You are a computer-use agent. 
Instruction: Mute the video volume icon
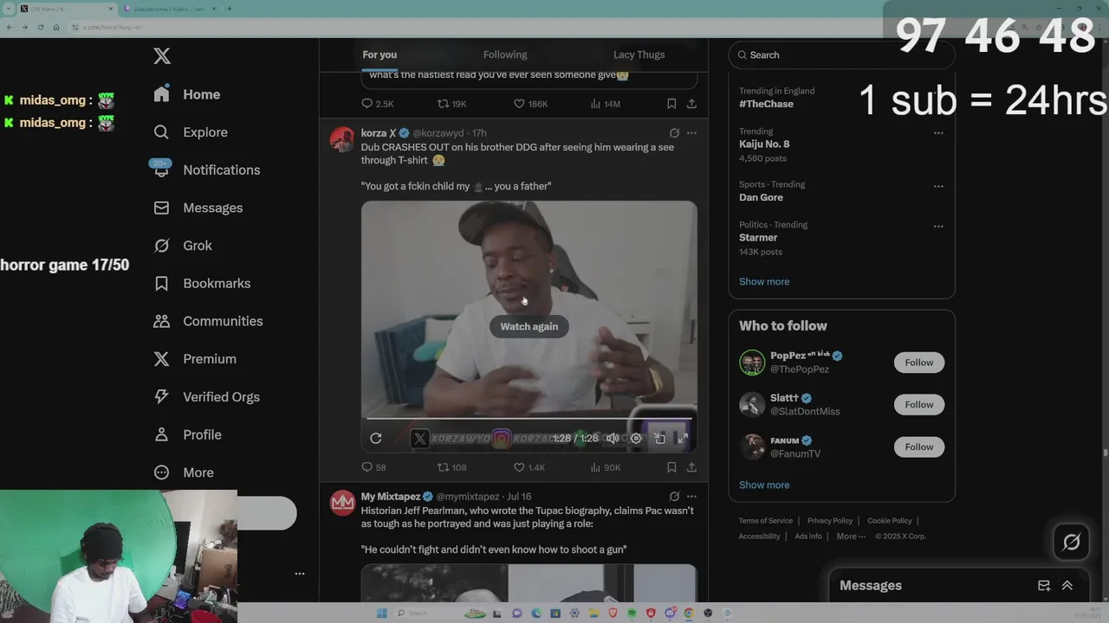click(612, 439)
